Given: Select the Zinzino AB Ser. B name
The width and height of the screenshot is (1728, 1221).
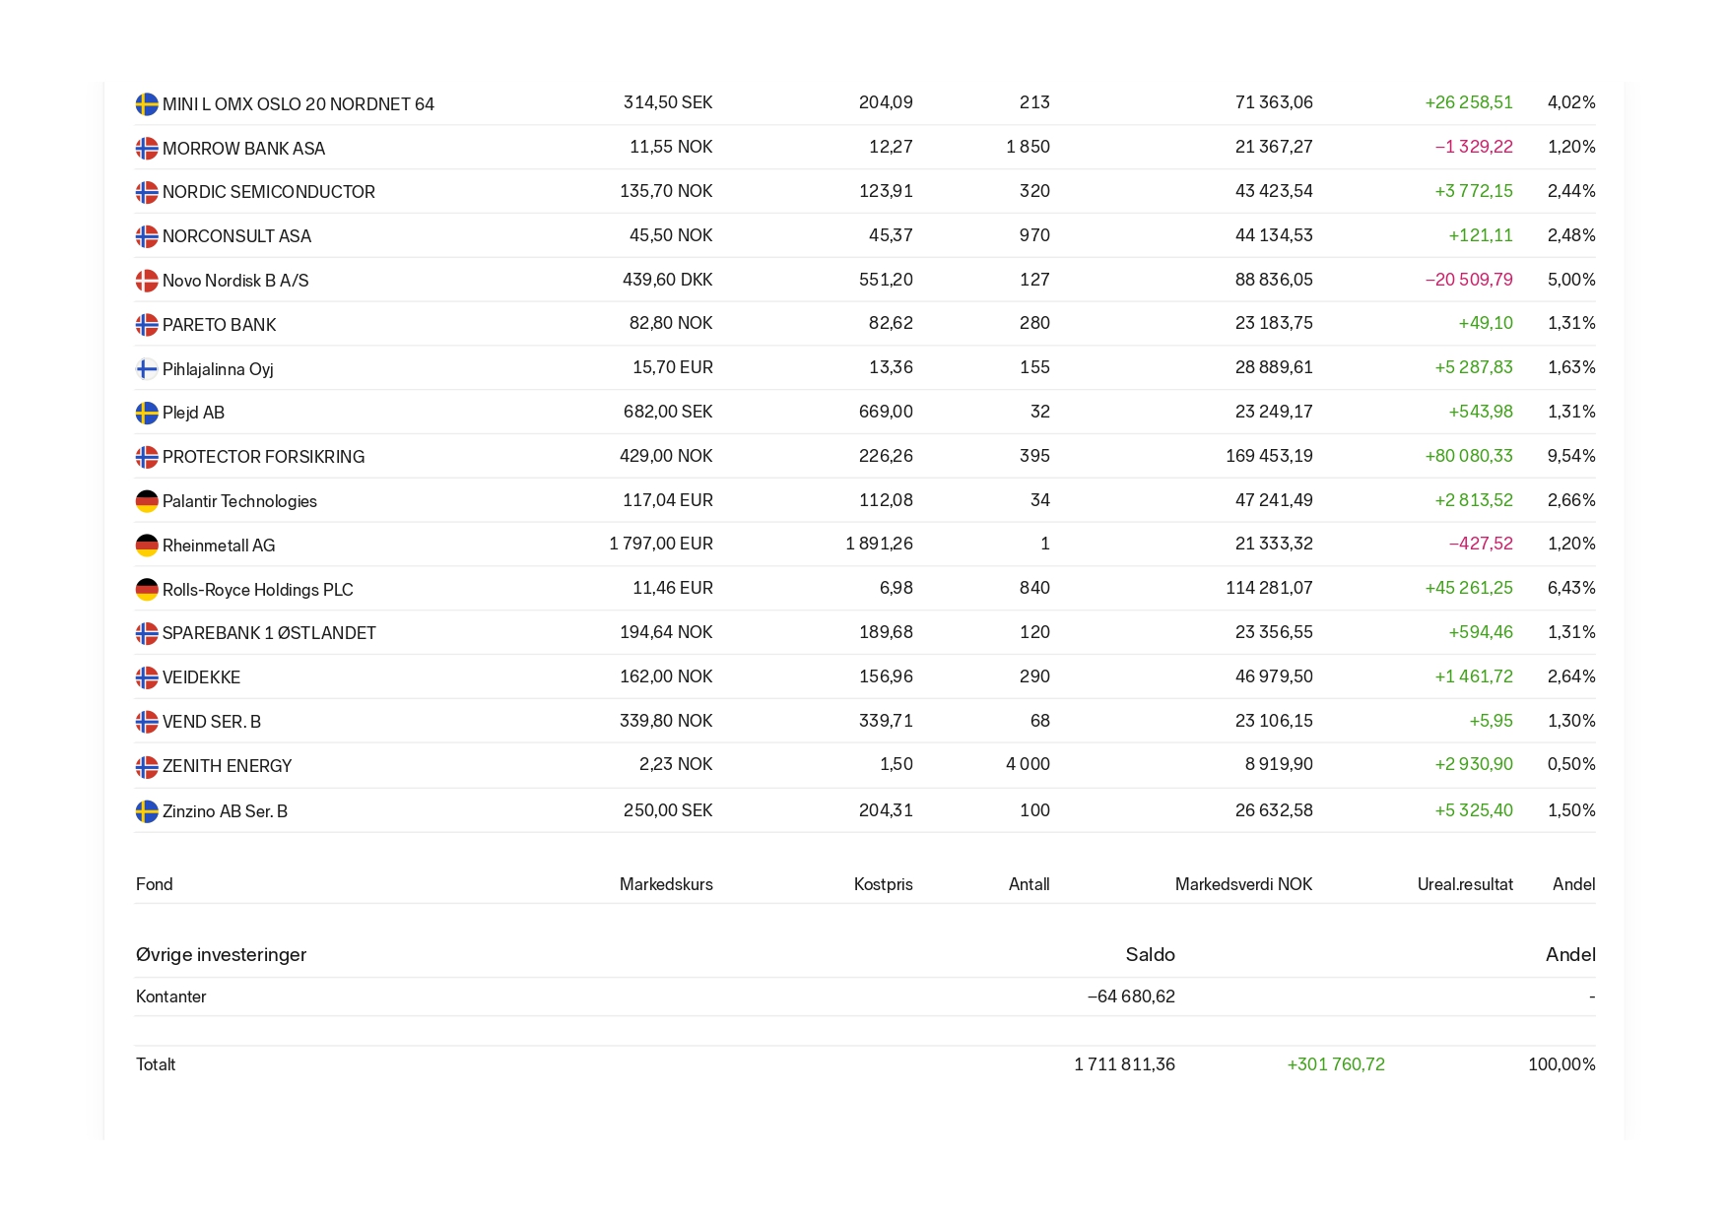Looking at the screenshot, I should click(225, 811).
